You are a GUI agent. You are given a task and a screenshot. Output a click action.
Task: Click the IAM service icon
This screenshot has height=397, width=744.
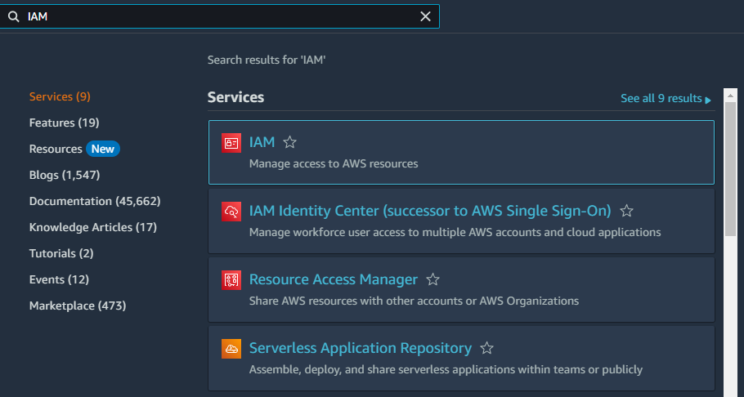click(x=231, y=143)
